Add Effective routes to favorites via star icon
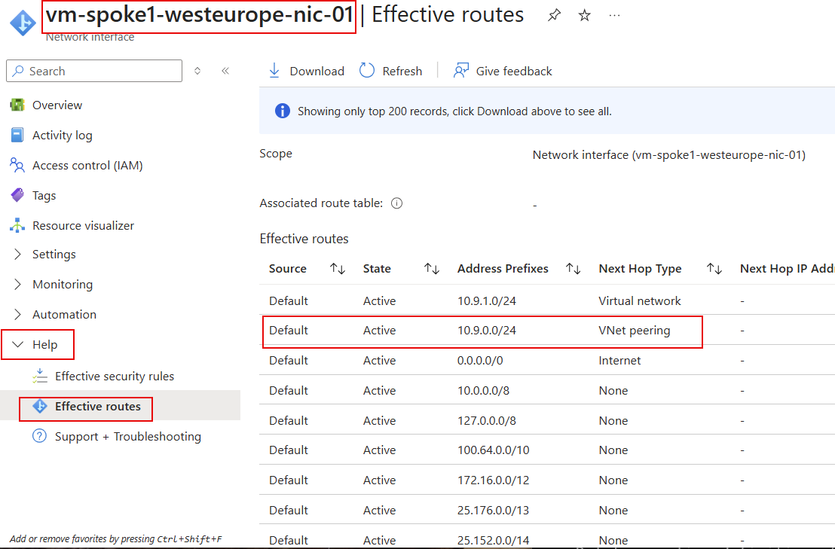Screen dimensions: 835x549 [x=584, y=14]
